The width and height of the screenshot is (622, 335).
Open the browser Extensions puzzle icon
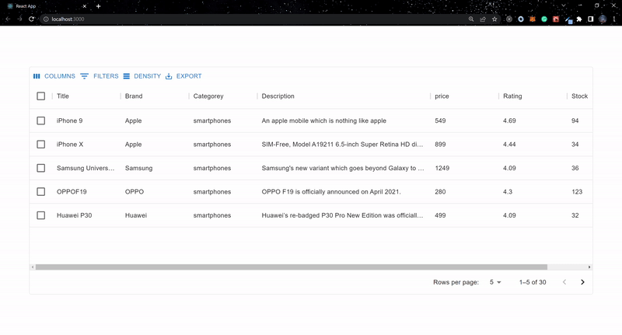578,19
